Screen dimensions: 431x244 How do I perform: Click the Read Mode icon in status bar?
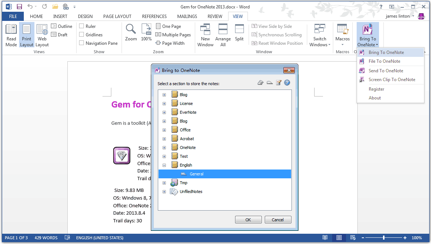tap(325, 238)
